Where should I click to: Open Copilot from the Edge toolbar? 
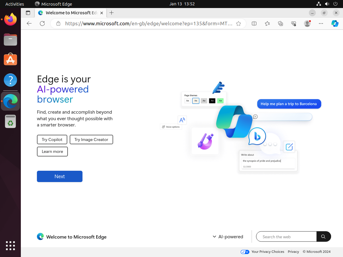coord(335,23)
